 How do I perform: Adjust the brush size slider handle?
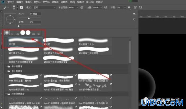pyautogui.click(x=29, y=18)
